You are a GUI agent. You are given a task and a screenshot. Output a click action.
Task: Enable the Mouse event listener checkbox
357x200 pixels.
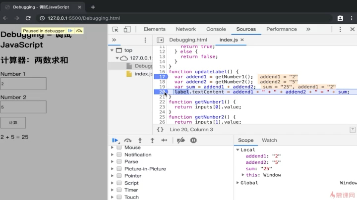click(x=119, y=148)
